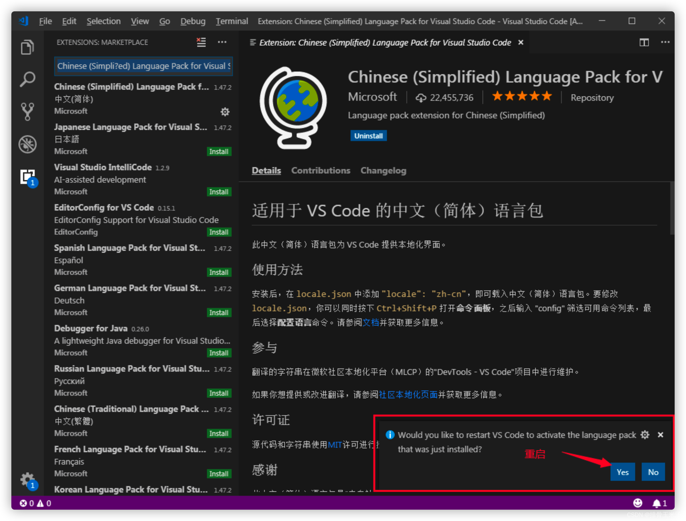Click Yes to restart VS Code

(622, 472)
